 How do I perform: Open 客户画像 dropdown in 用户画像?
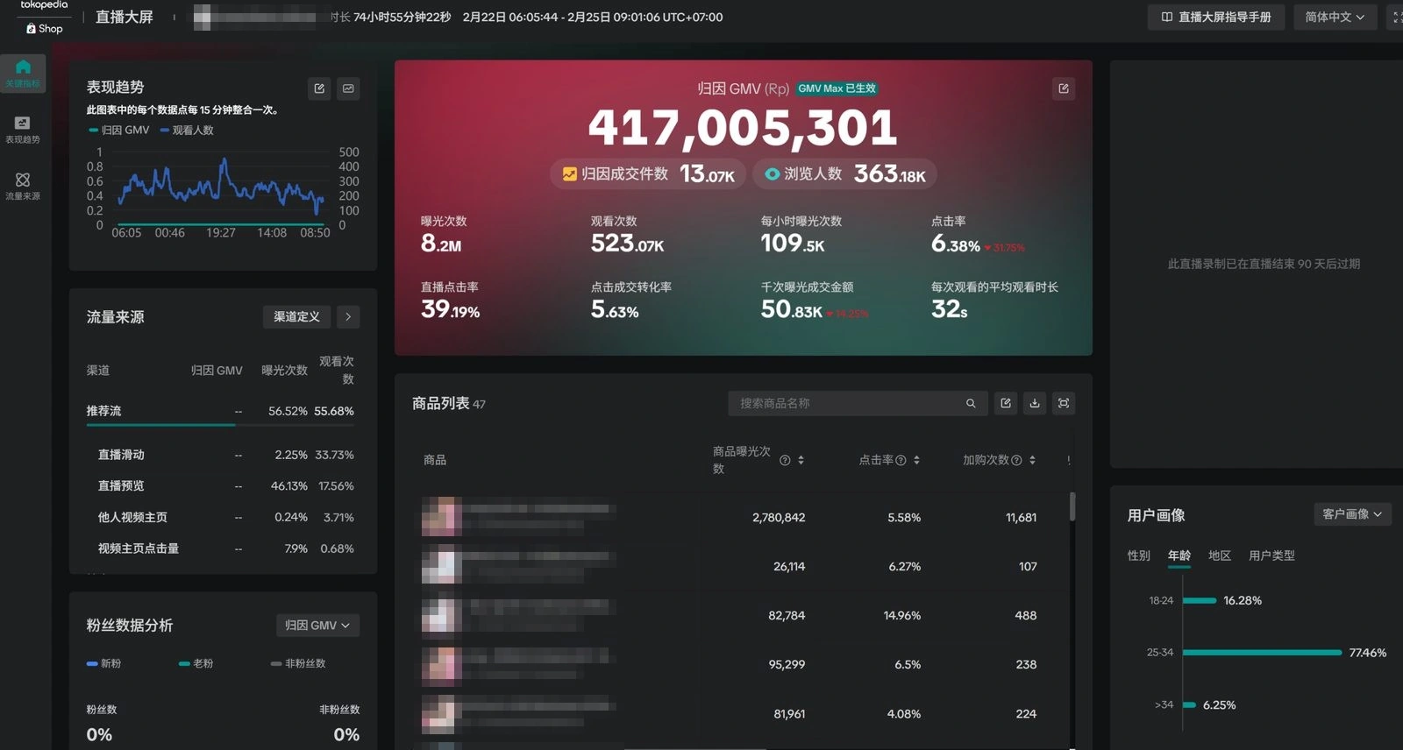point(1352,514)
